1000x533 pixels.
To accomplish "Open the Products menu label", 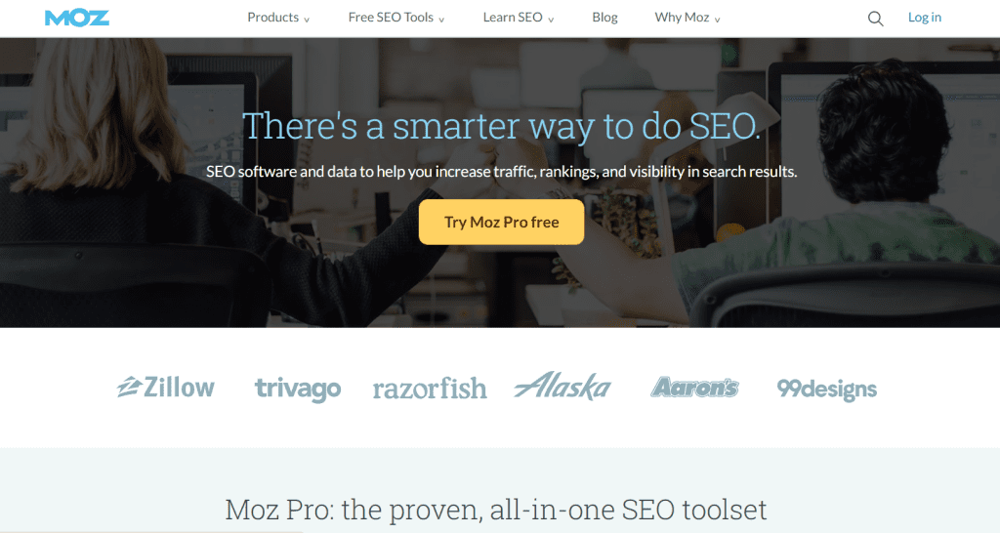I will click(x=273, y=18).
